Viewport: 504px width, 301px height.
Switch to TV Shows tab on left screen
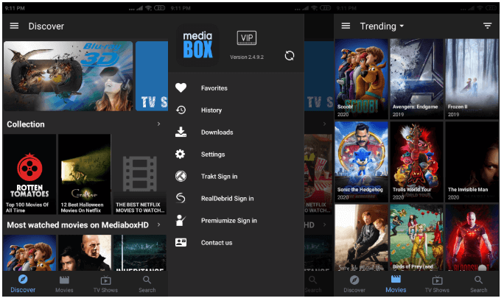tap(106, 285)
